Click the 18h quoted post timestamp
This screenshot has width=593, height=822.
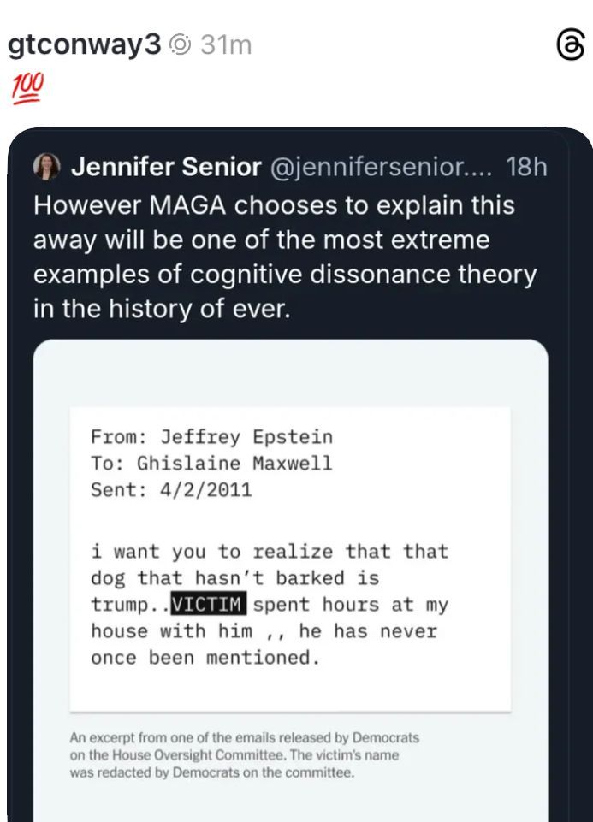coord(526,167)
